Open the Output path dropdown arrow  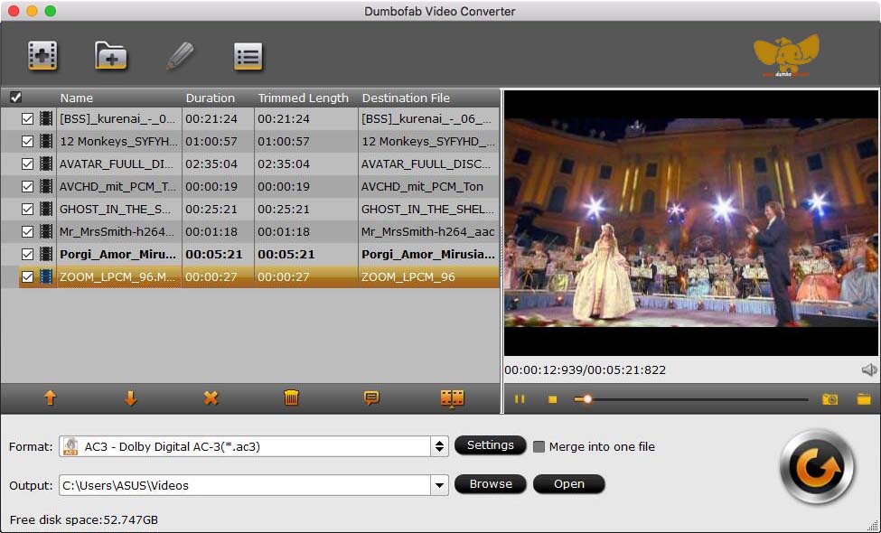pos(440,485)
